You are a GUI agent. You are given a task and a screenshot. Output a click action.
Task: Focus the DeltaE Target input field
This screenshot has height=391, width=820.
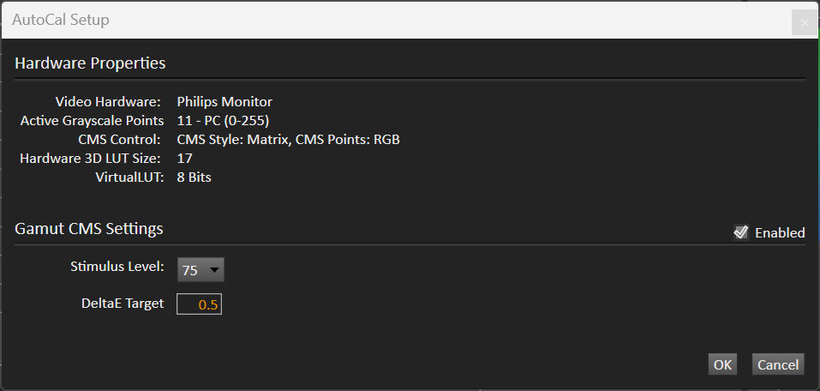pyautogui.click(x=200, y=304)
